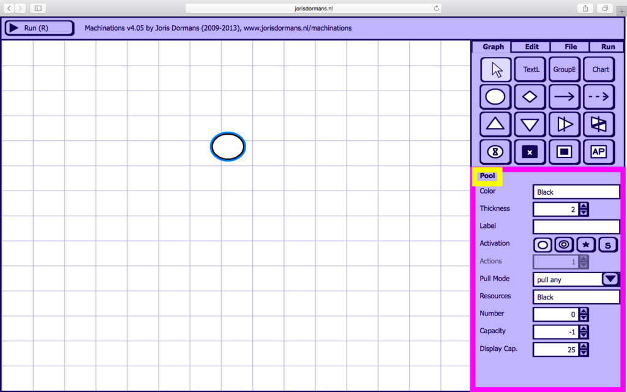The image size is (627, 392).
Task: Increase the Display Cap. value
Action: click(x=584, y=347)
